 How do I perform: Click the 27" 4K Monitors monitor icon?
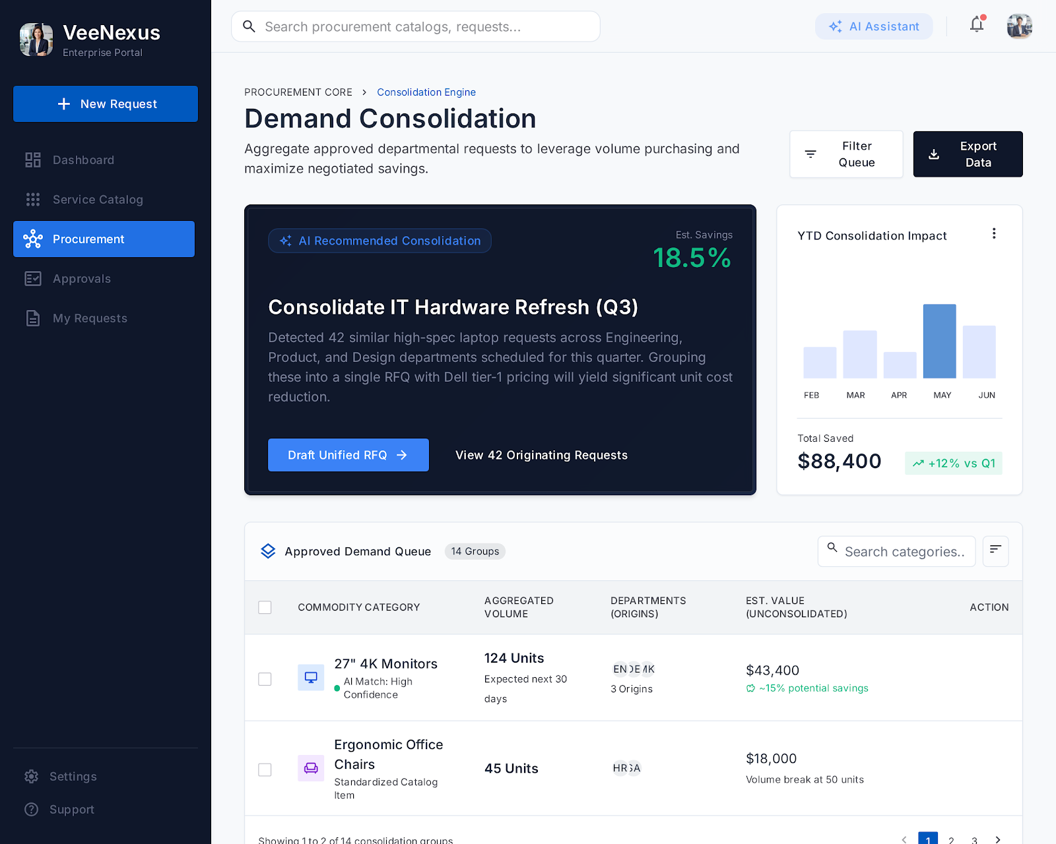pyautogui.click(x=311, y=677)
